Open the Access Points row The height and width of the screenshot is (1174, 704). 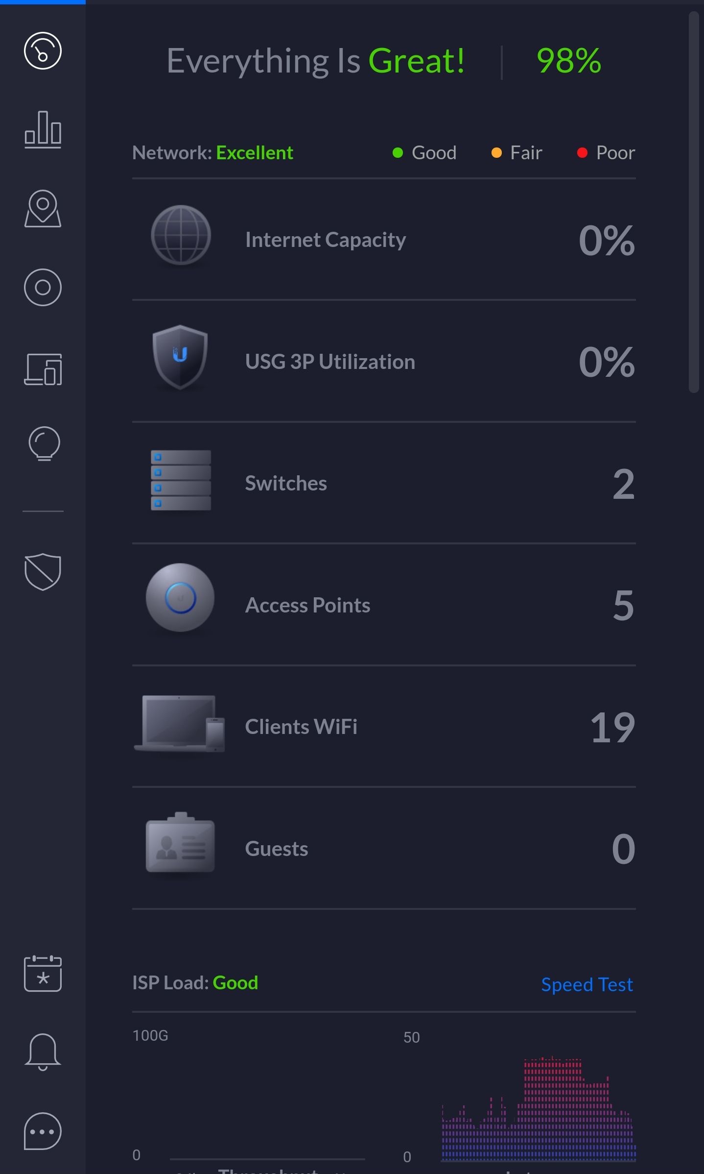384,605
